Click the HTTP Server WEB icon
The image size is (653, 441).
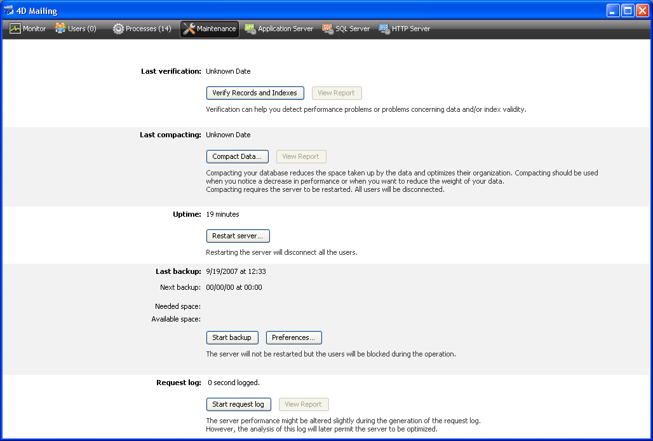[x=384, y=29]
